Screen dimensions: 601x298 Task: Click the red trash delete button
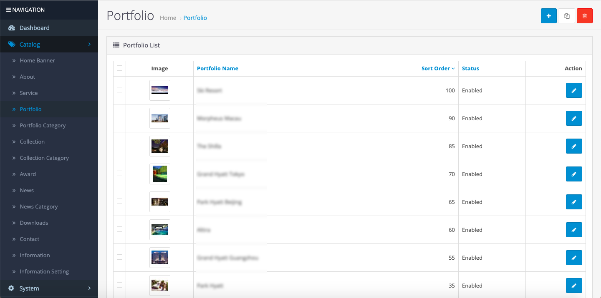(x=584, y=16)
